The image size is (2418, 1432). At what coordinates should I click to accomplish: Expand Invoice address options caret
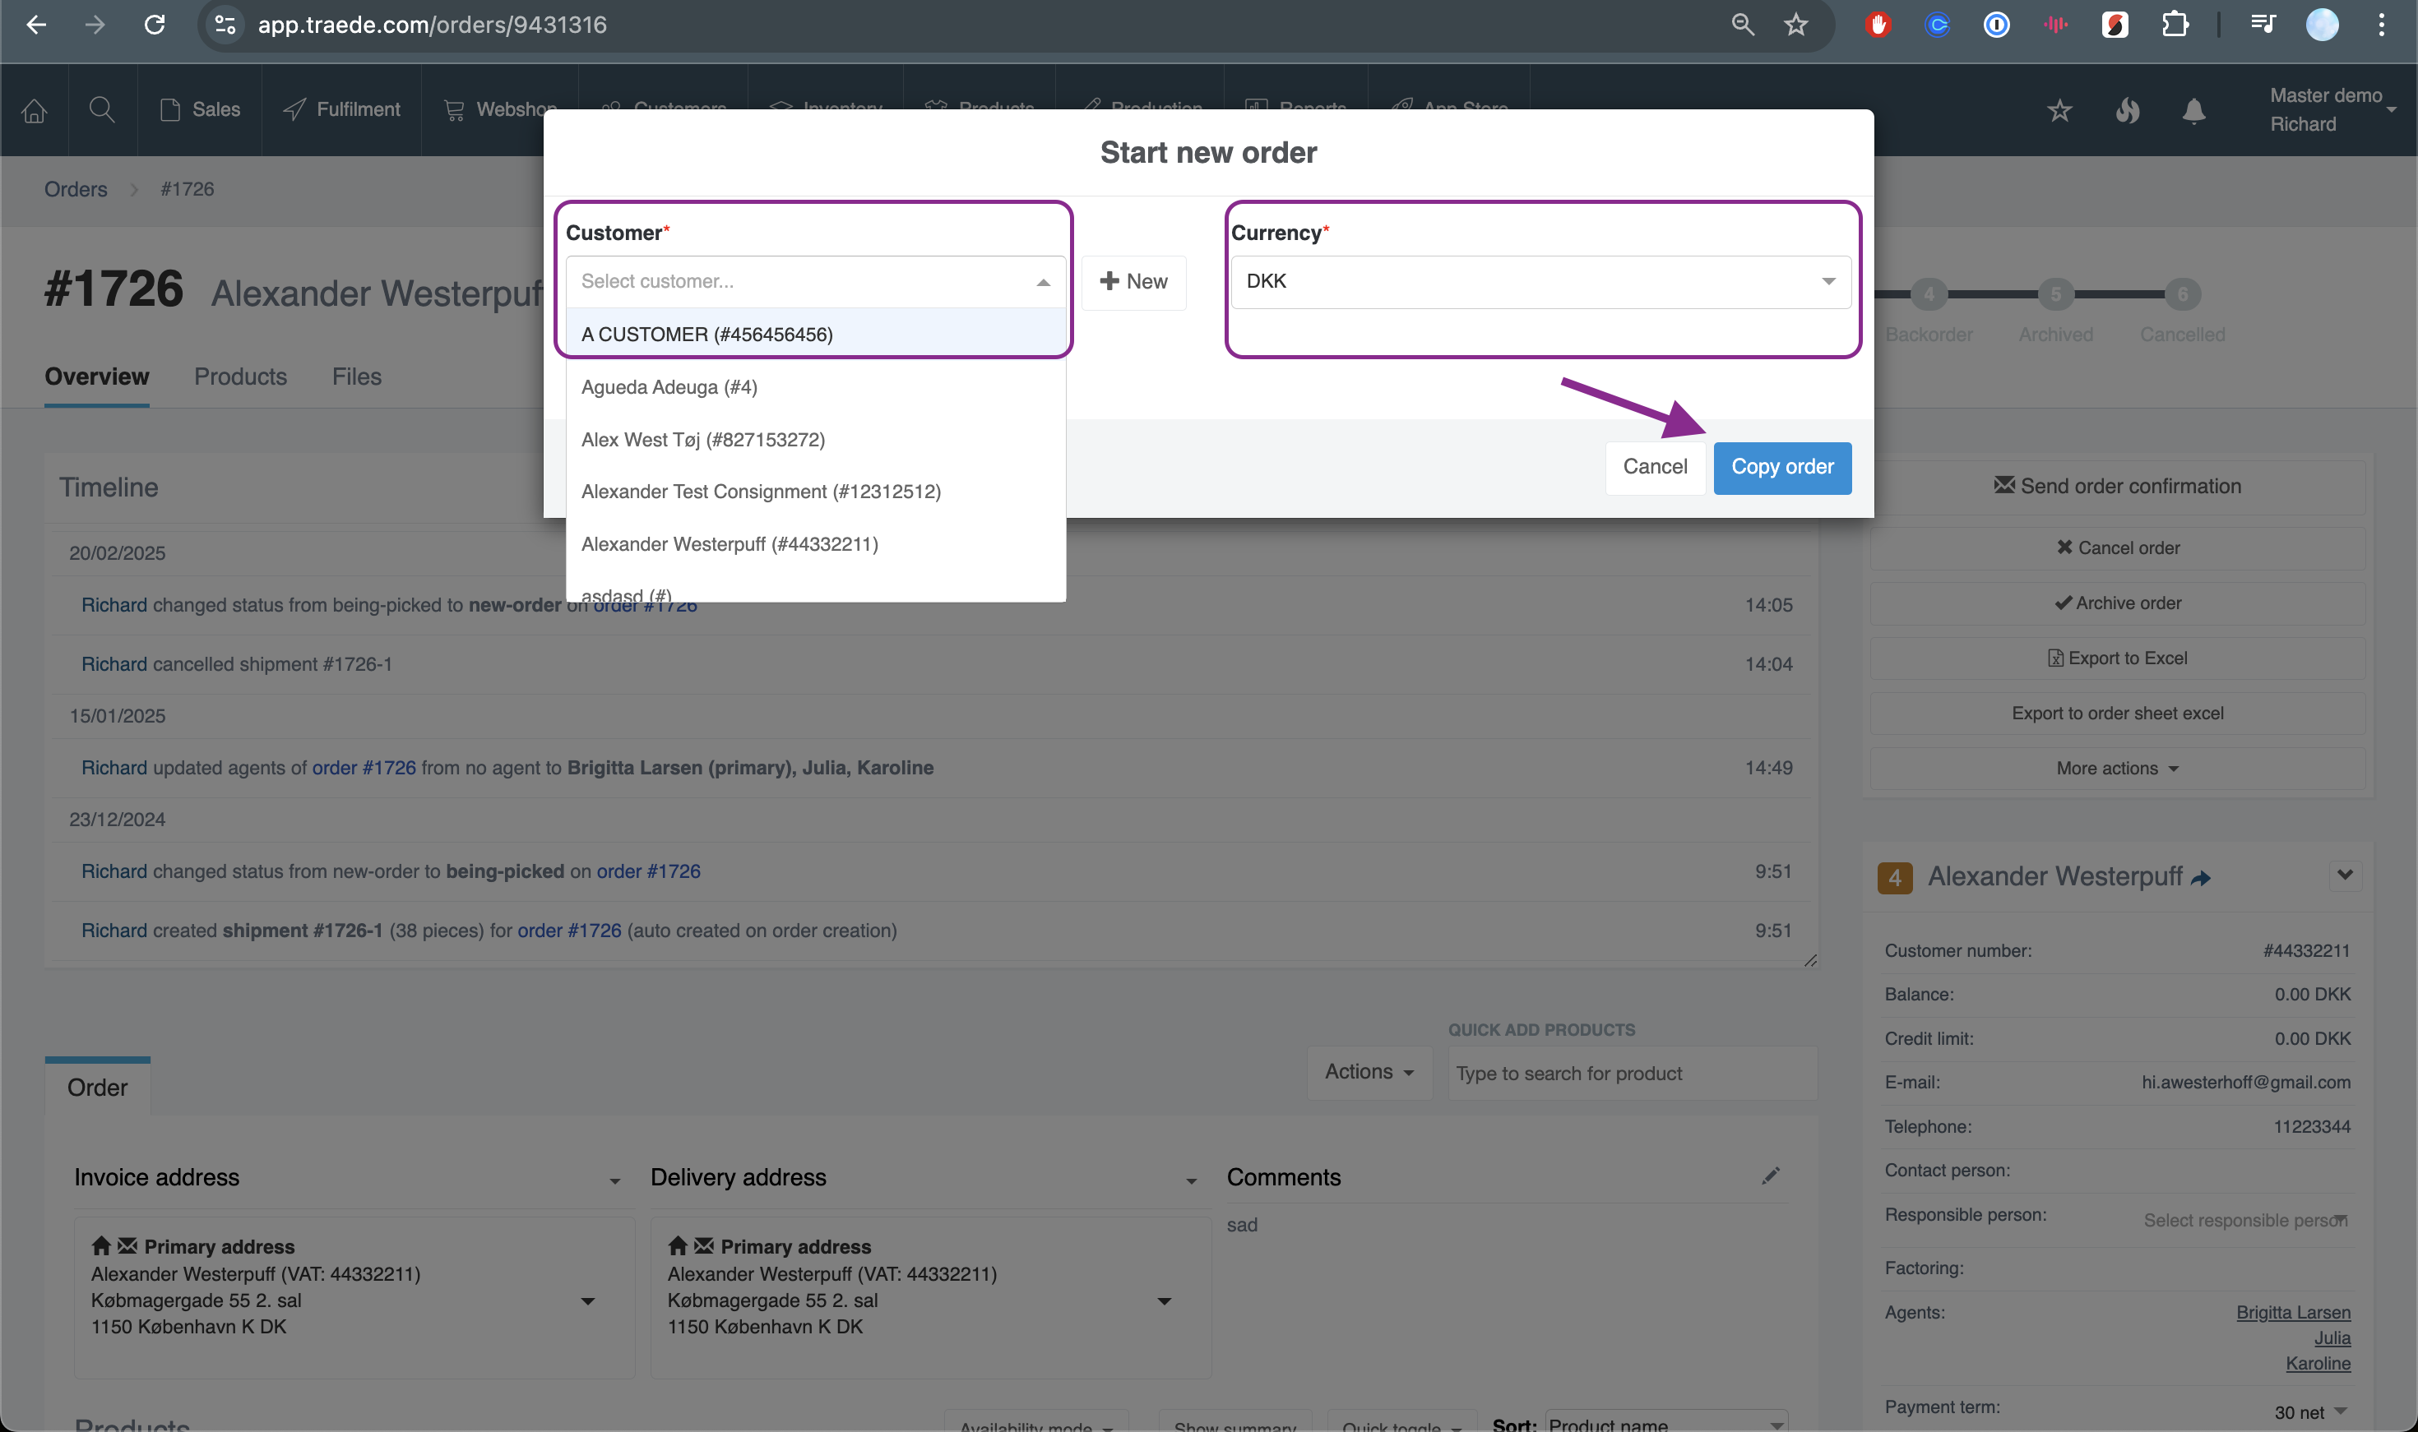click(615, 1181)
